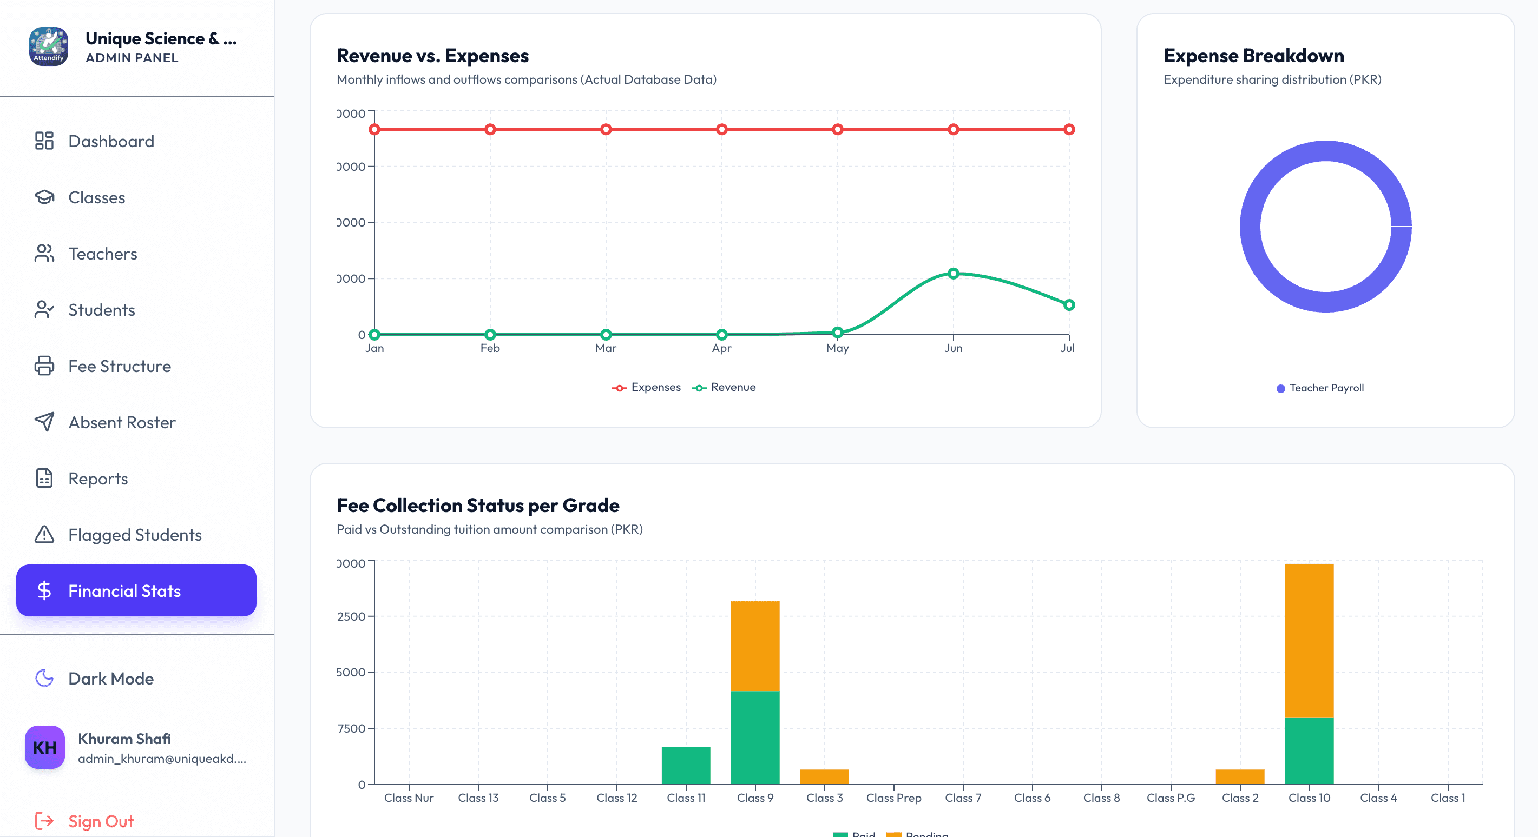Image resolution: width=1538 pixels, height=837 pixels.
Task: Click the Absent Roster paper-plane icon
Action: click(44, 422)
